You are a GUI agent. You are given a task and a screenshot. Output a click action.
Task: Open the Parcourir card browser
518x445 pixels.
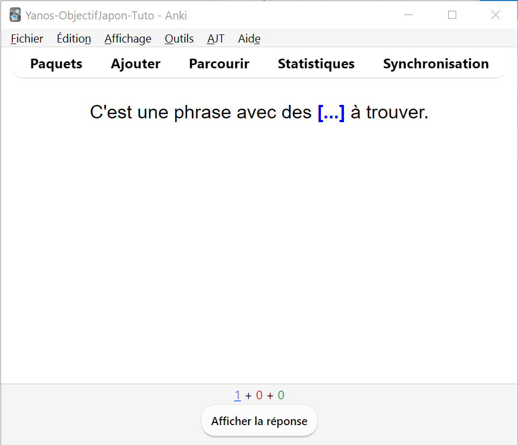click(x=219, y=64)
